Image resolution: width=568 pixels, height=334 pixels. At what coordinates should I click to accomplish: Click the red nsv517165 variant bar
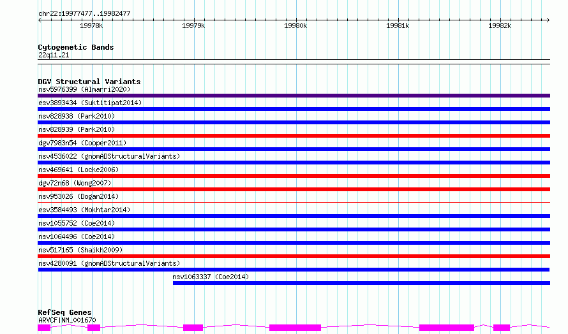pyautogui.click(x=294, y=256)
